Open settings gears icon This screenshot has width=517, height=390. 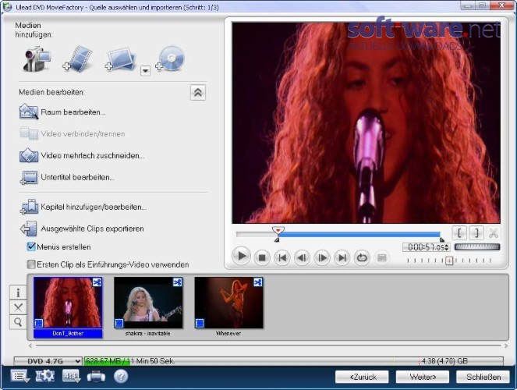click(45, 376)
